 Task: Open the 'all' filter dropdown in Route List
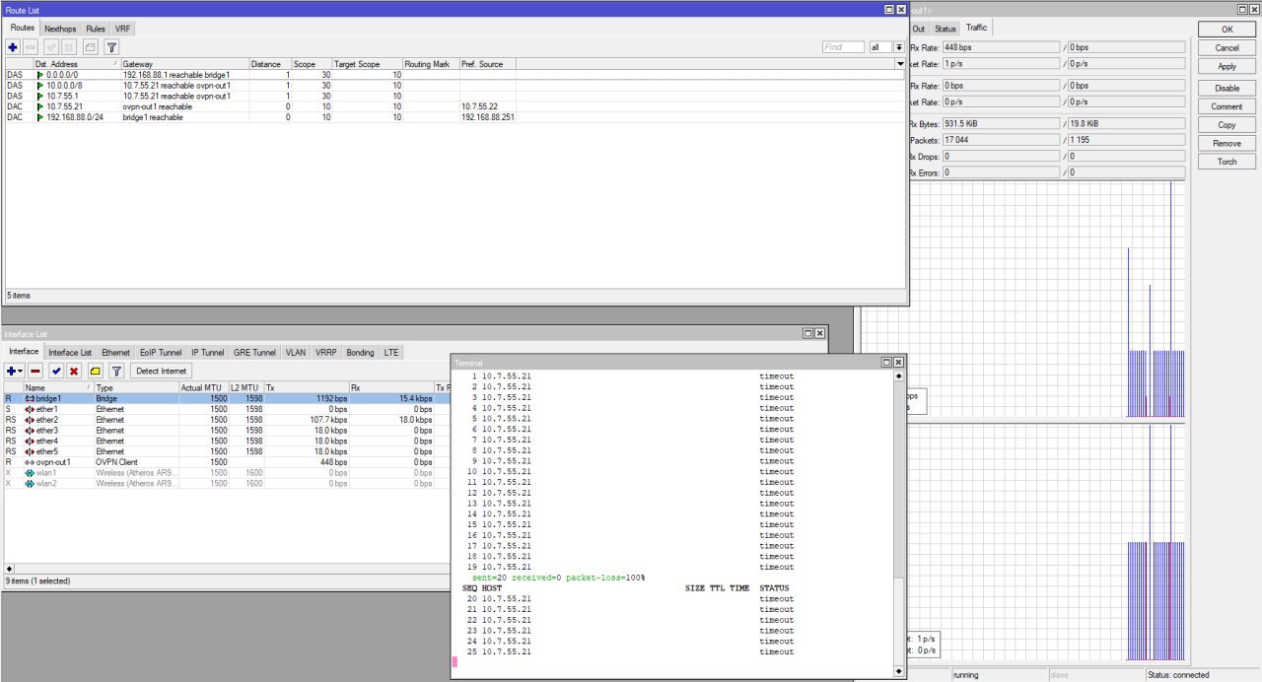click(899, 47)
